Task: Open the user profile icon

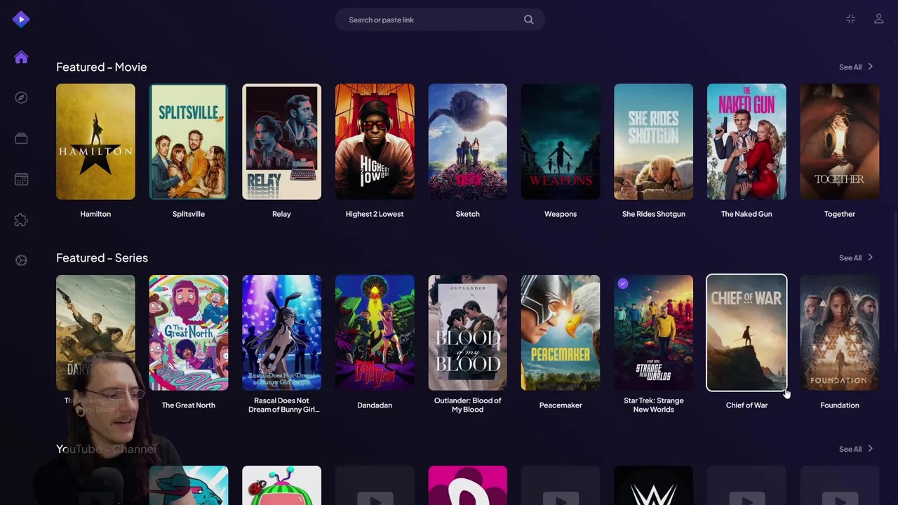Action: click(878, 19)
